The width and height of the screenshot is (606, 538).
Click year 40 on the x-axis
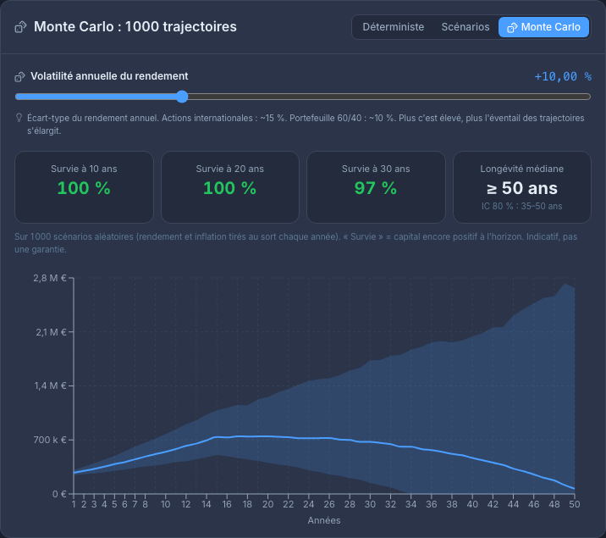(472, 504)
